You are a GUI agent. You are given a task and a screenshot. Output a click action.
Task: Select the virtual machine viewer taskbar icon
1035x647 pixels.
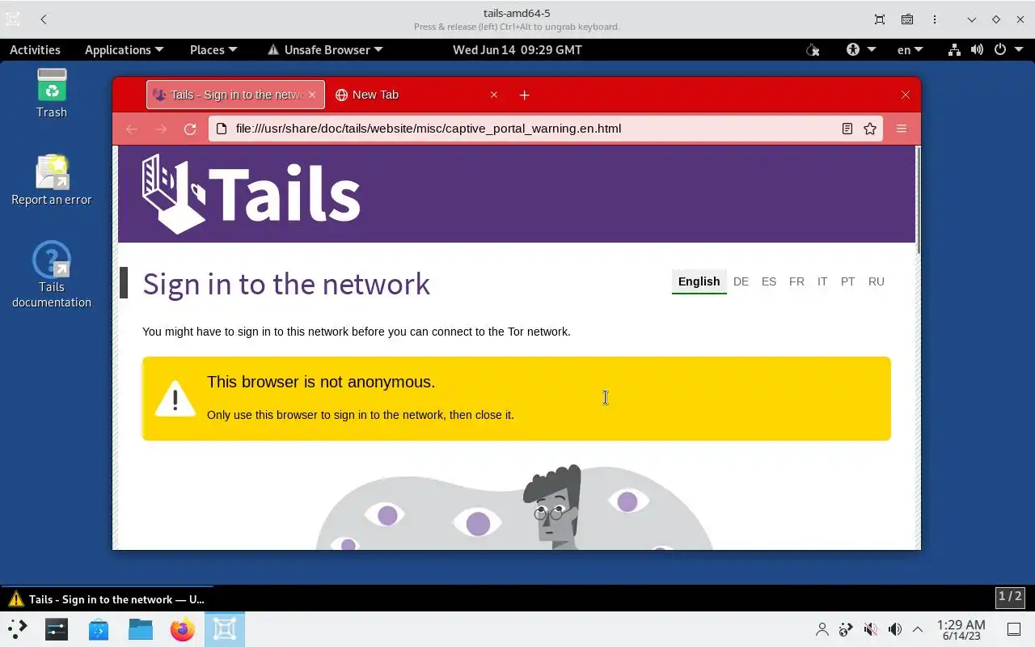(225, 629)
